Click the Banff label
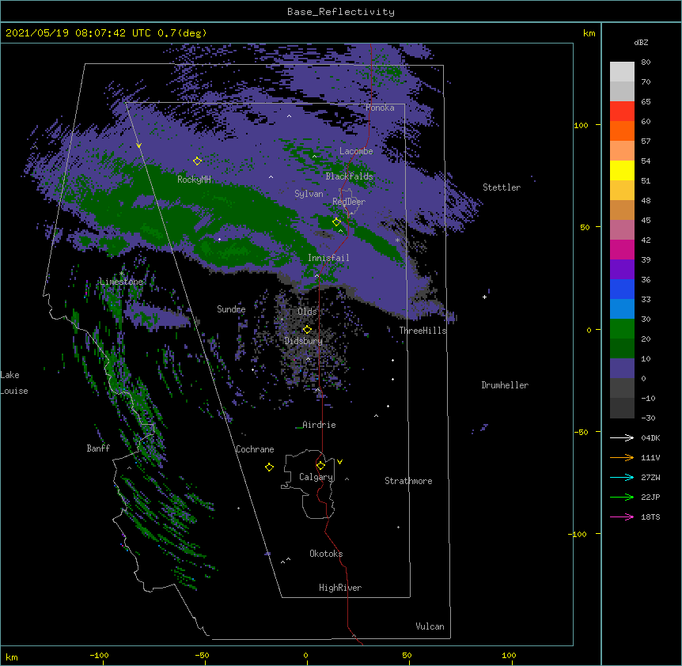The height and width of the screenshot is (666, 682). tap(98, 448)
